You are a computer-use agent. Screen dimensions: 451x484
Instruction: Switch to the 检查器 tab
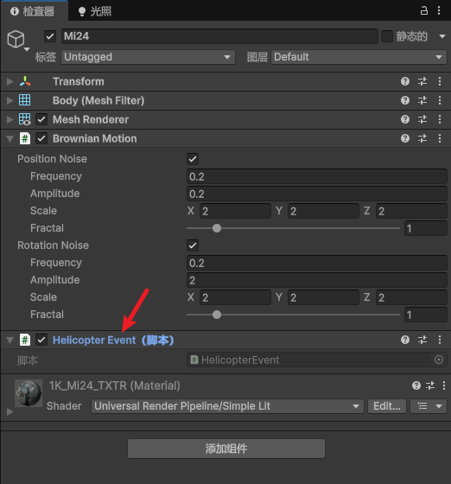click(x=34, y=11)
